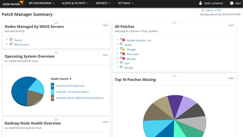Screen dimensions: 243x137
Task: Open the Sun link
Action: click(127, 63)
